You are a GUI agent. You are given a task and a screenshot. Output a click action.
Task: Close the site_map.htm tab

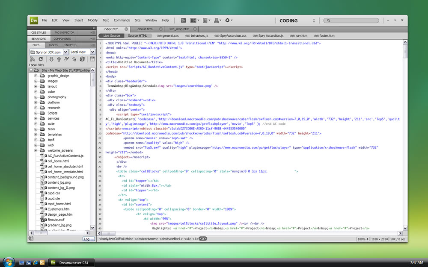tap(195, 29)
